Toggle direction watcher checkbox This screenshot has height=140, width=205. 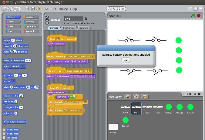[4, 138]
